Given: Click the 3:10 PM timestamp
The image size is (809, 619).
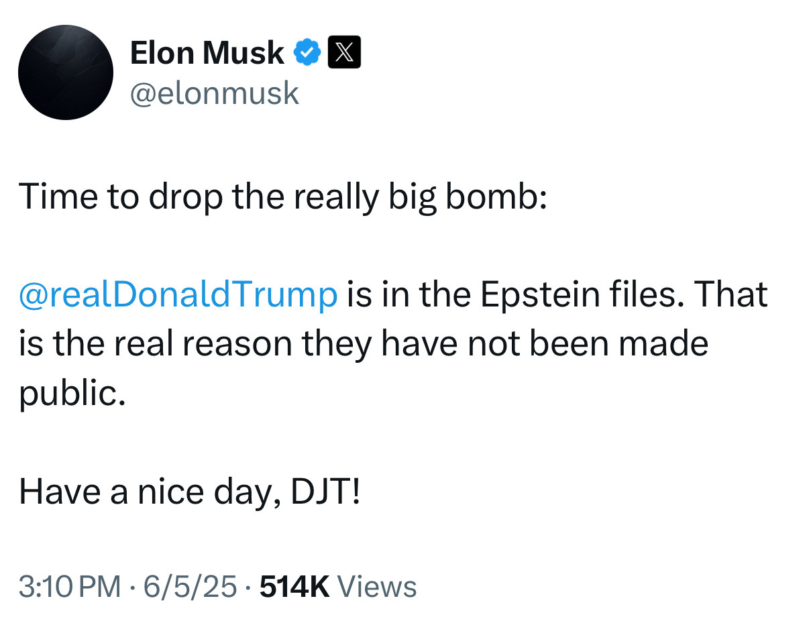Looking at the screenshot, I should [70, 586].
